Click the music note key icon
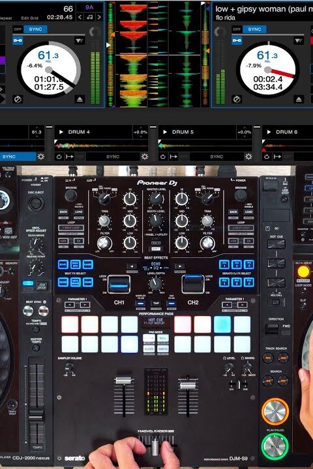 (x=89, y=18)
